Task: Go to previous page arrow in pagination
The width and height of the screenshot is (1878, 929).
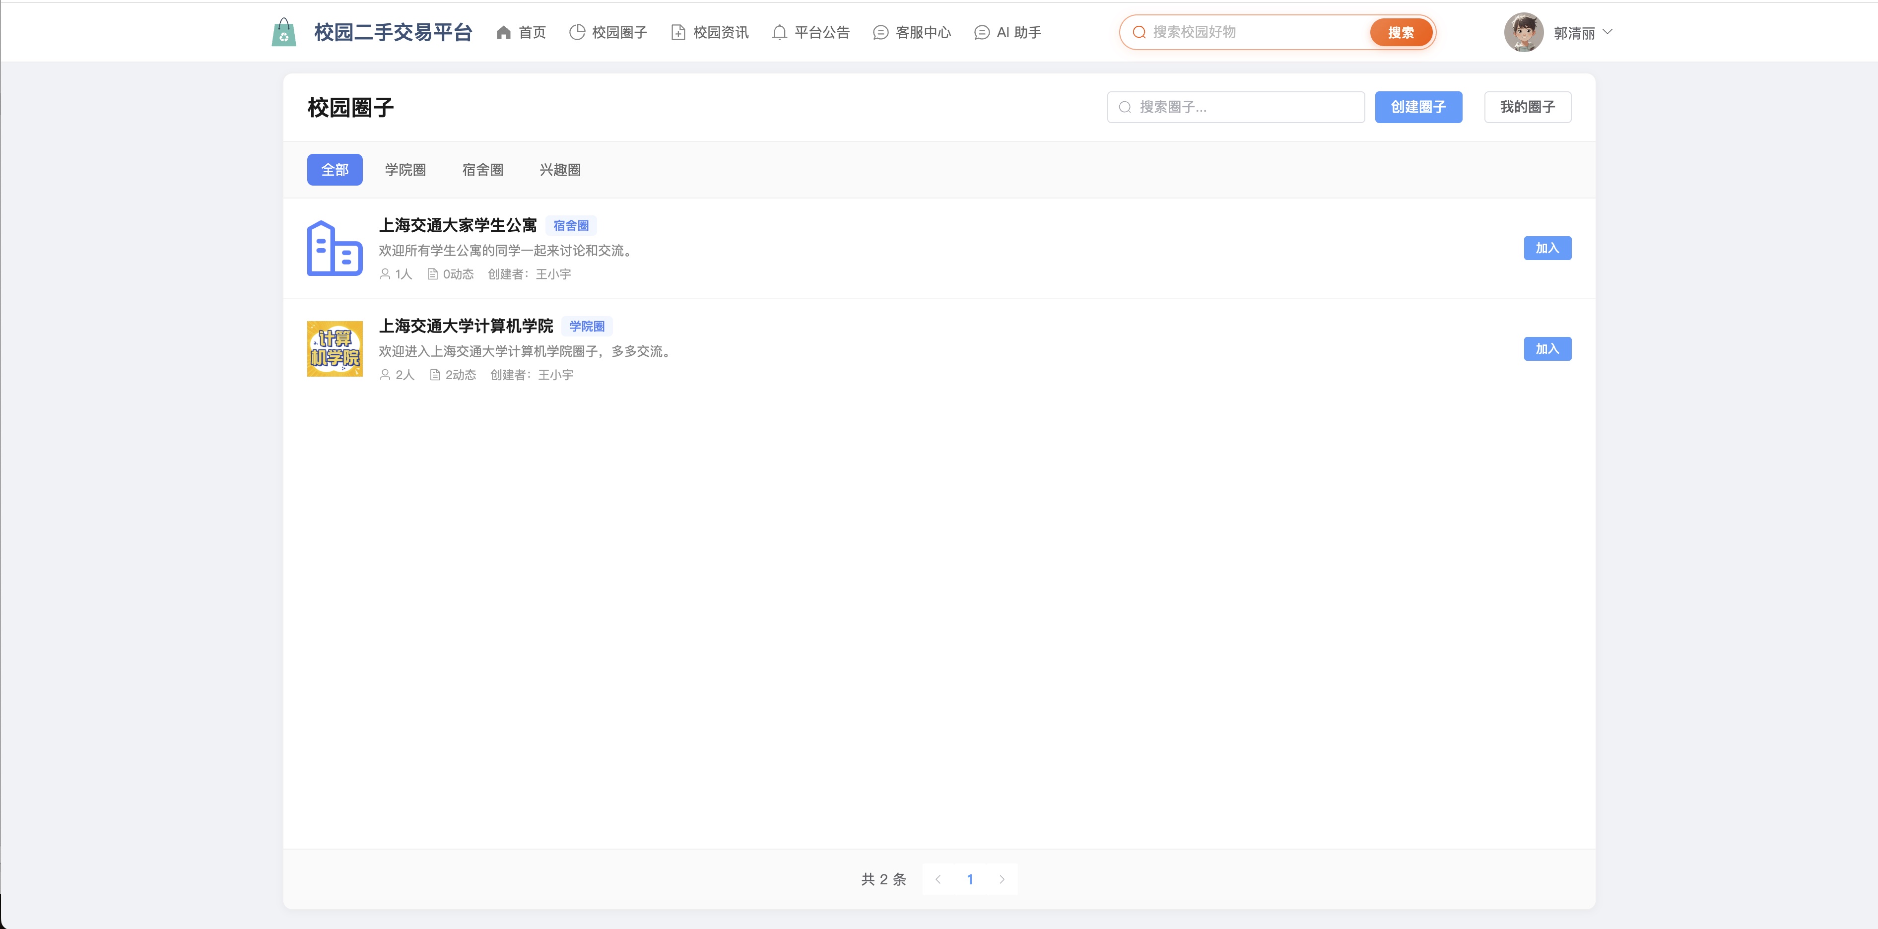Action: pos(939,879)
